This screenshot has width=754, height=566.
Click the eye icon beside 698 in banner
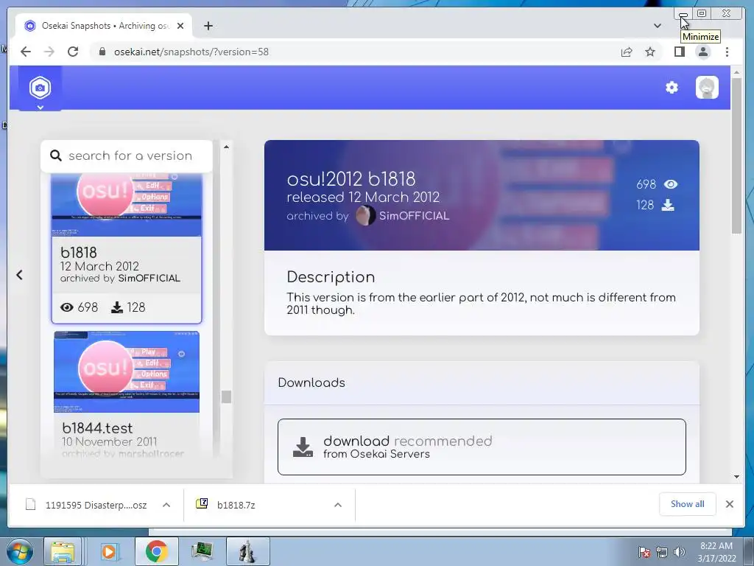(x=670, y=184)
